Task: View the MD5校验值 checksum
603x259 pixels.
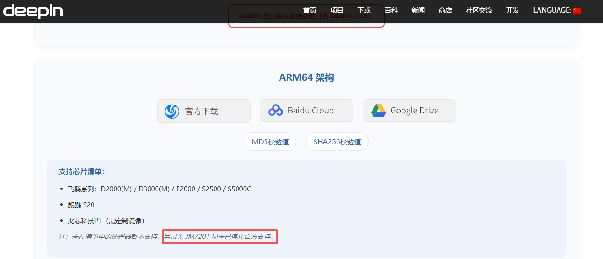Action: pos(270,141)
